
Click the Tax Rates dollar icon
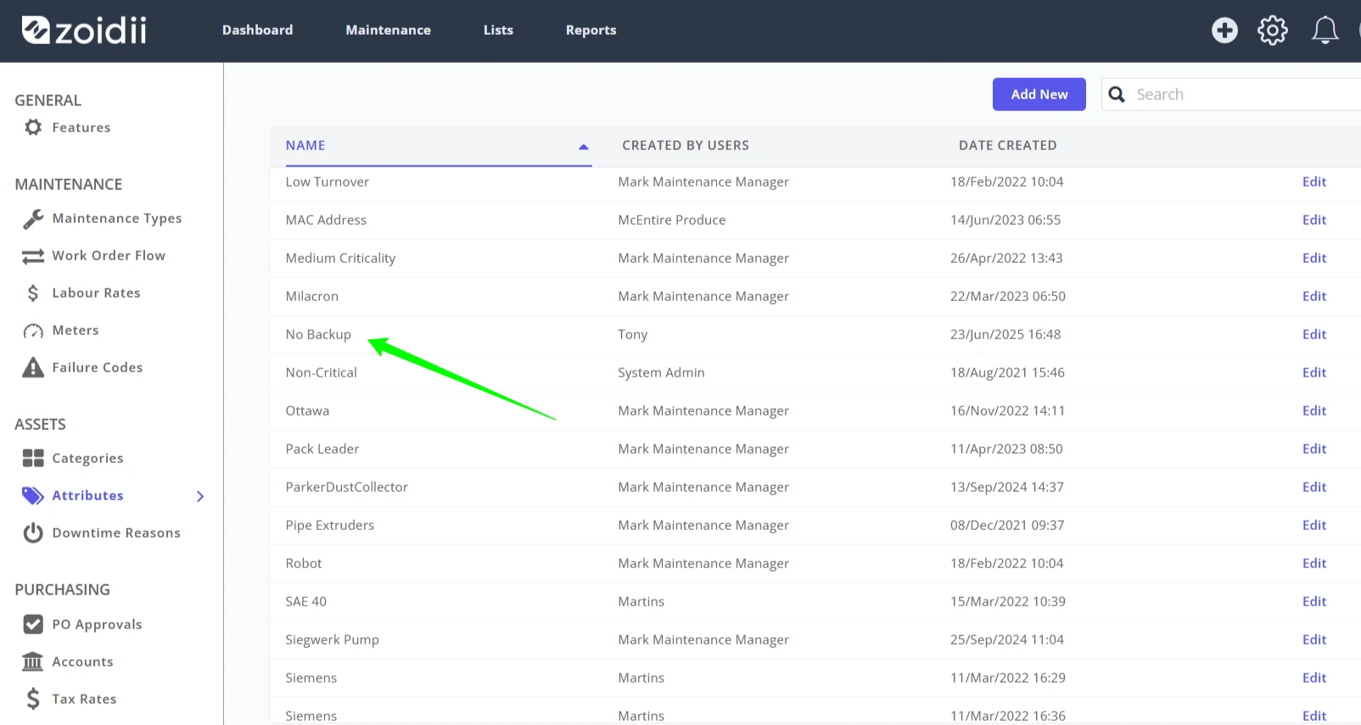pos(33,699)
